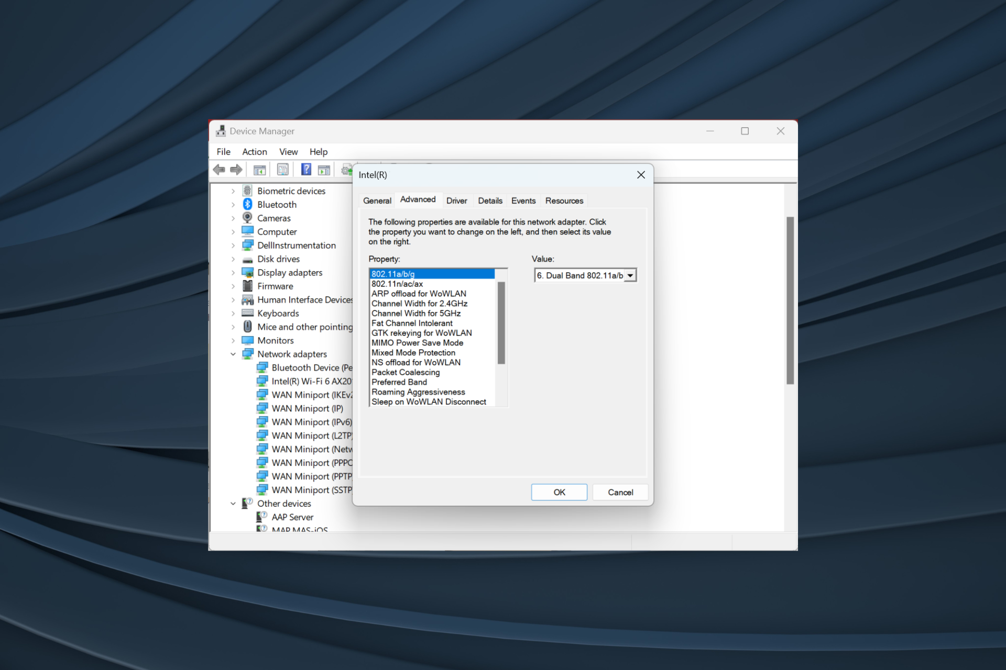
Task: Expand the Bluetooth tree node
Action: (x=233, y=205)
